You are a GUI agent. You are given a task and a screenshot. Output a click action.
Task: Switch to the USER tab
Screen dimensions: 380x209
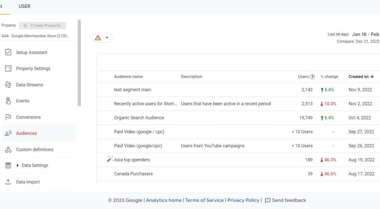(24, 6)
